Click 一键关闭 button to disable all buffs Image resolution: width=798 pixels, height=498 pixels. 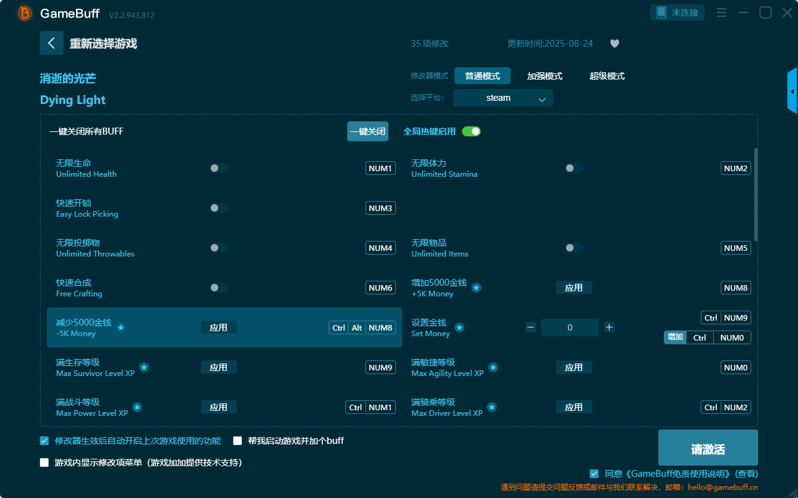point(368,131)
